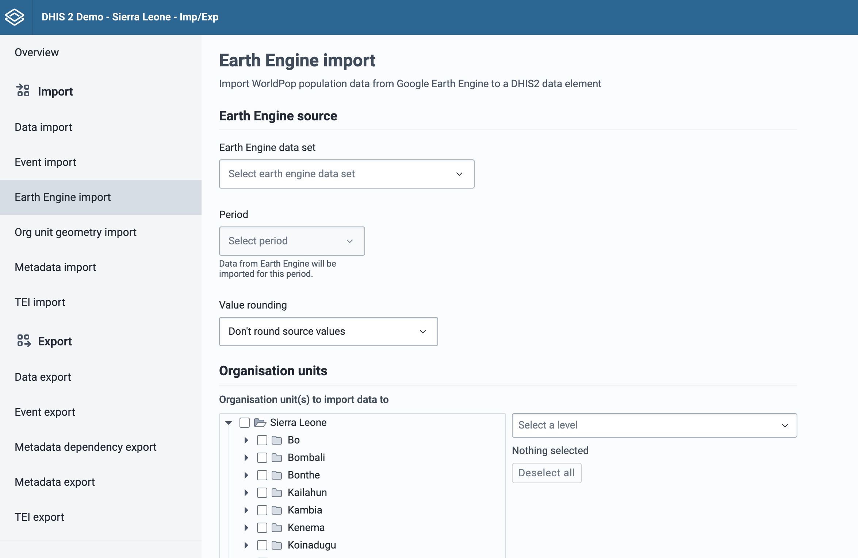858x558 pixels.
Task: Click the Bonthe folder icon
Action: (277, 475)
